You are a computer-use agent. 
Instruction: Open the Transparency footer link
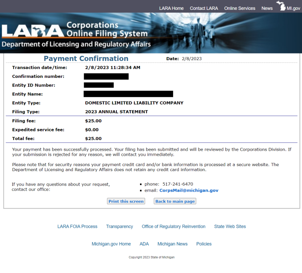click(x=120, y=227)
